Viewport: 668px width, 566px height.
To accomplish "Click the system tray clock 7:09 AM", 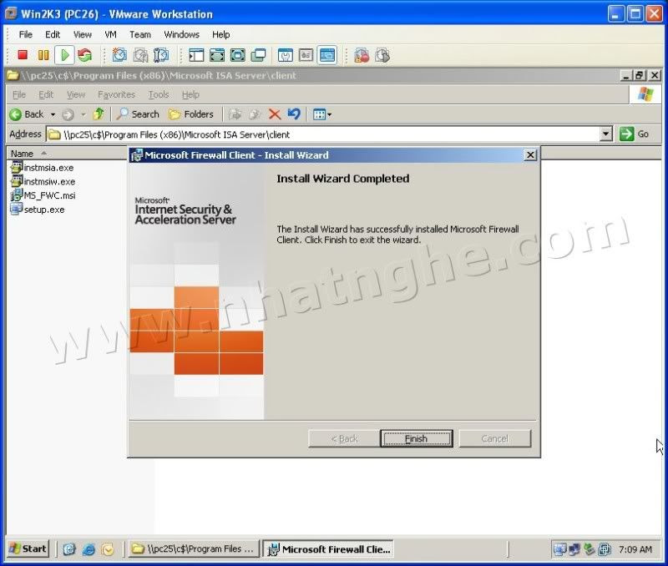I will coord(635,549).
